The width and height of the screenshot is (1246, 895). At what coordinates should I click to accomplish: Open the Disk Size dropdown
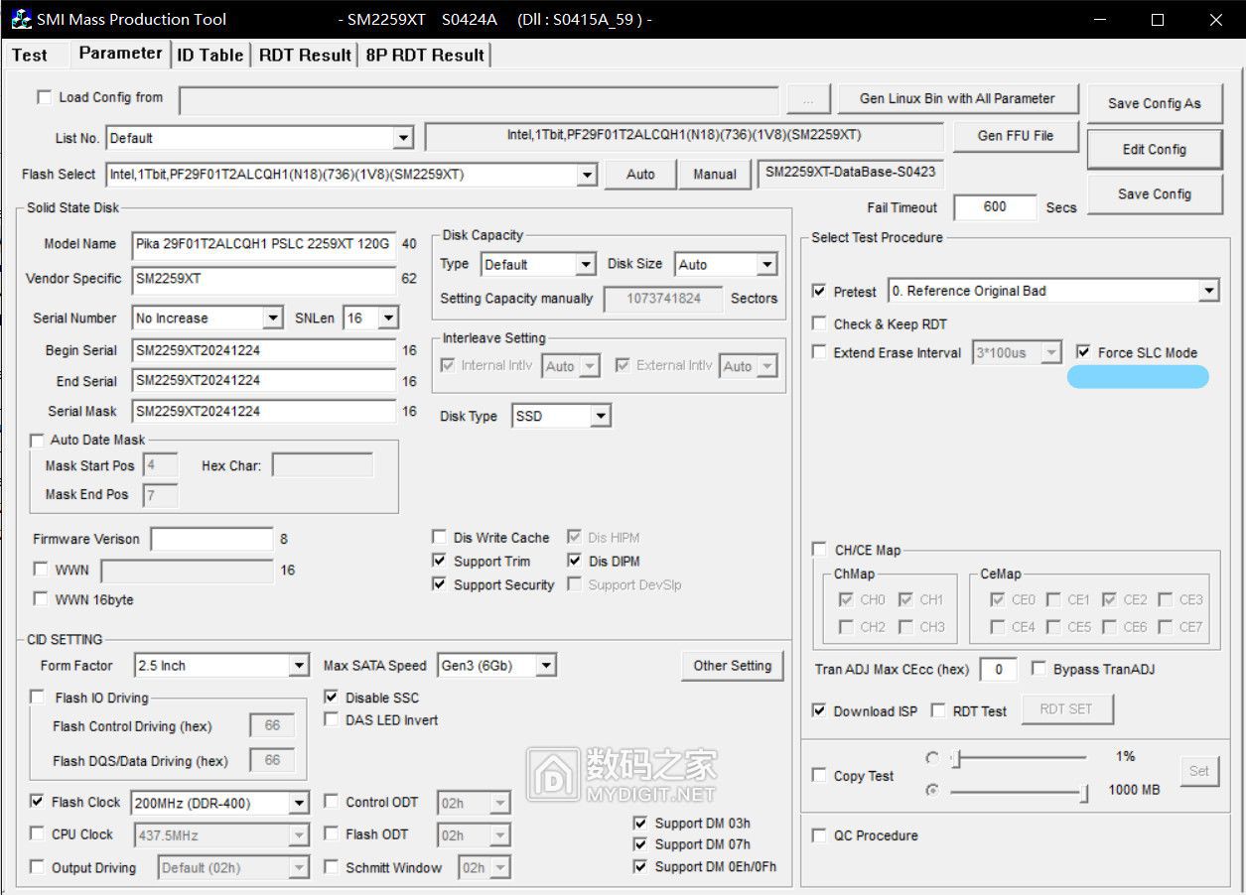tap(766, 265)
